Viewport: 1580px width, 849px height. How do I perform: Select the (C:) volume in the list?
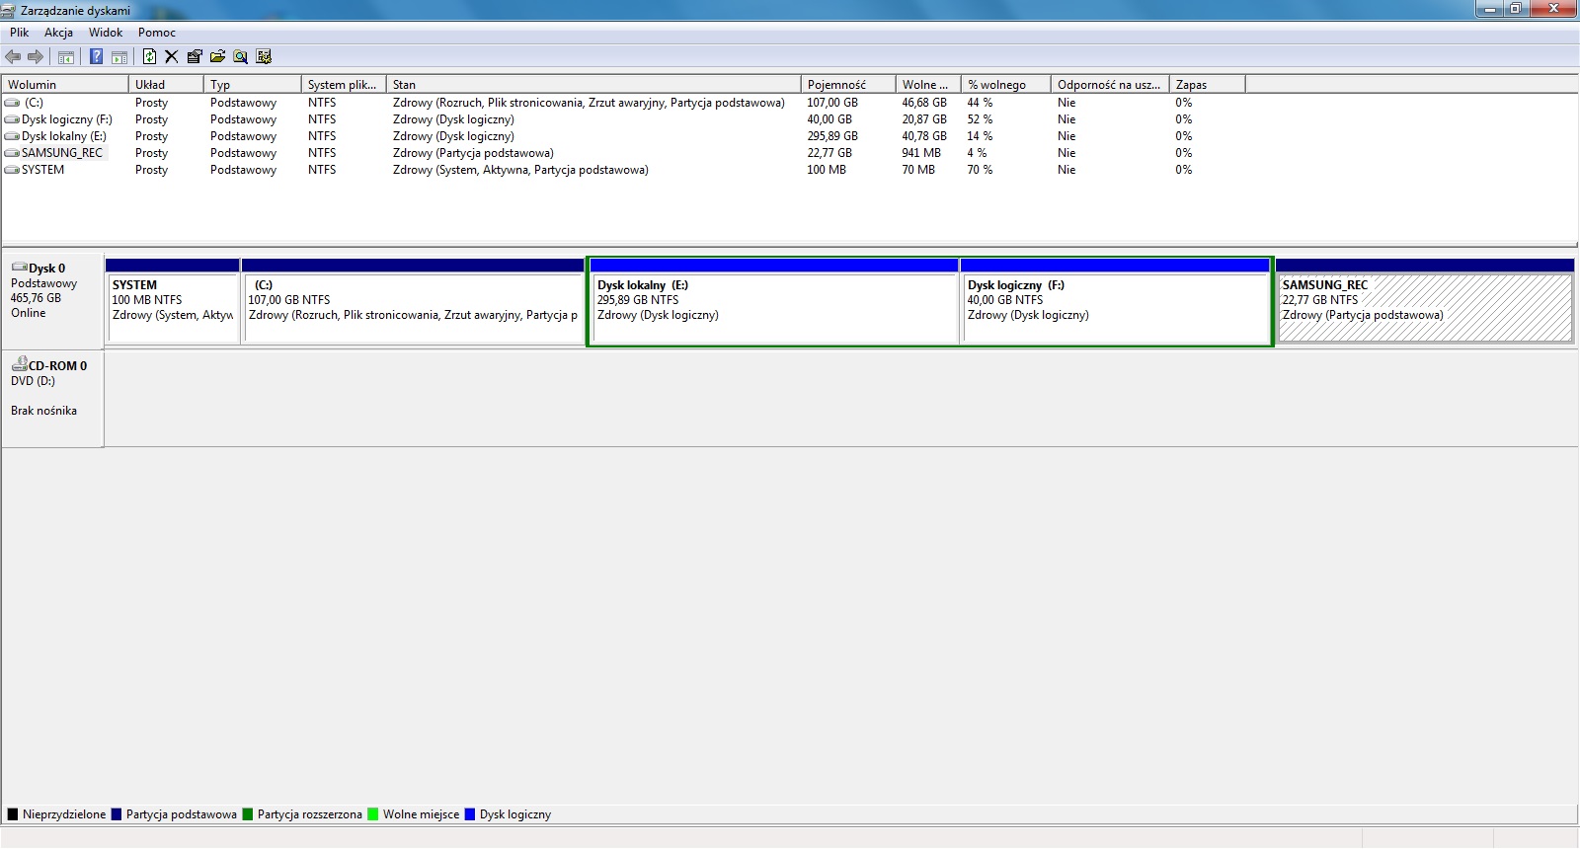pyautogui.click(x=33, y=103)
